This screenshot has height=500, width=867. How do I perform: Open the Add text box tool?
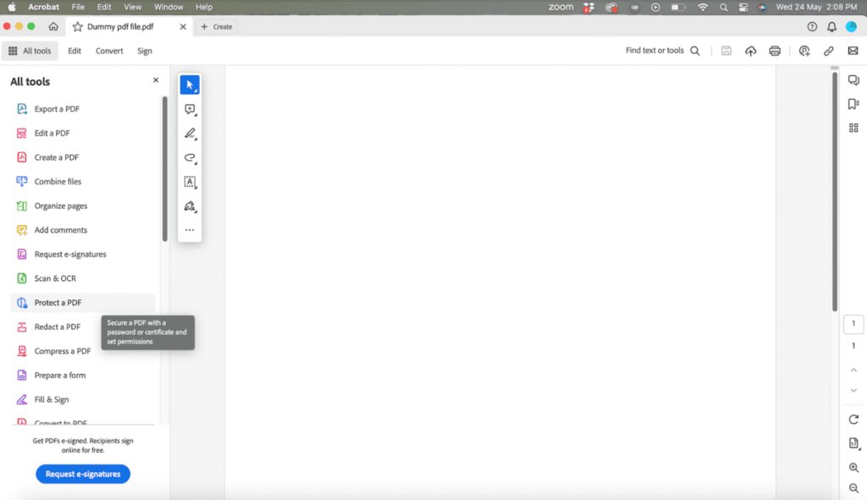(x=190, y=181)
